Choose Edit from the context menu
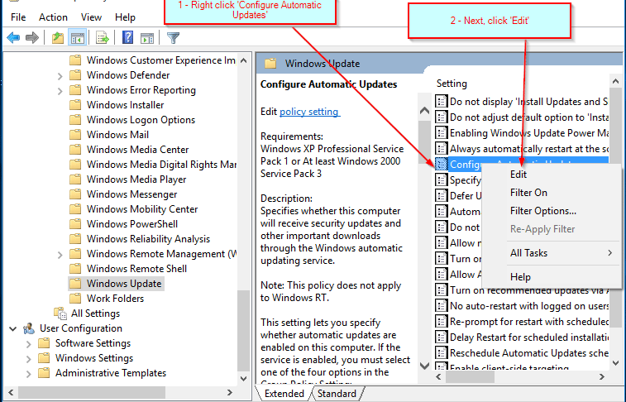Image resolution: width=626 pixels, height=402 pixels. tap(518, 175)
